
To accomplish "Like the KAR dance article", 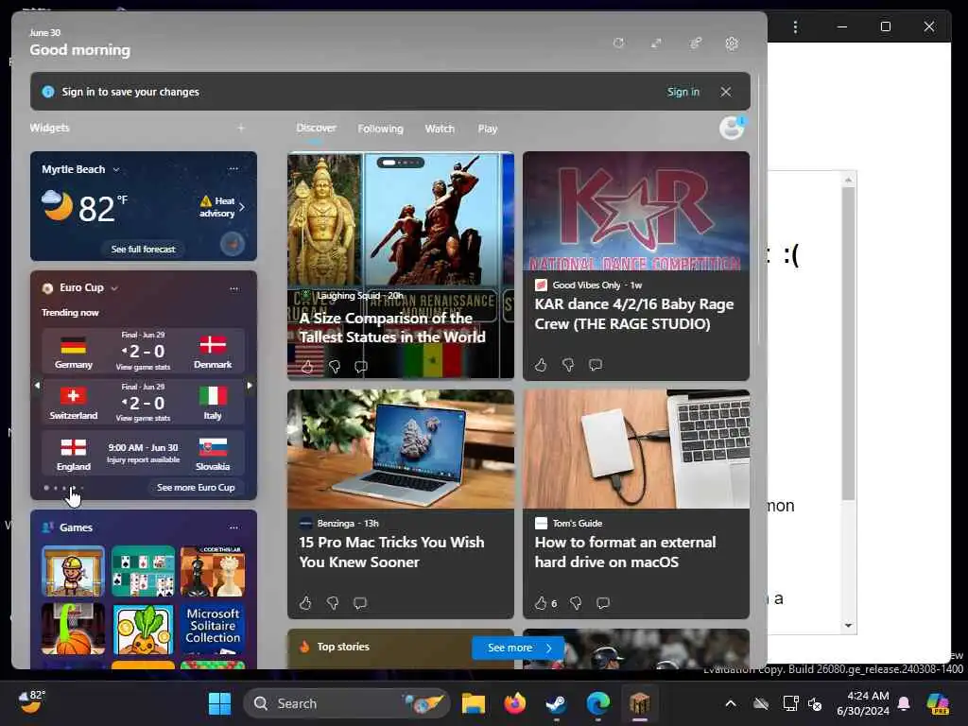I will click(x=541, y=365).
